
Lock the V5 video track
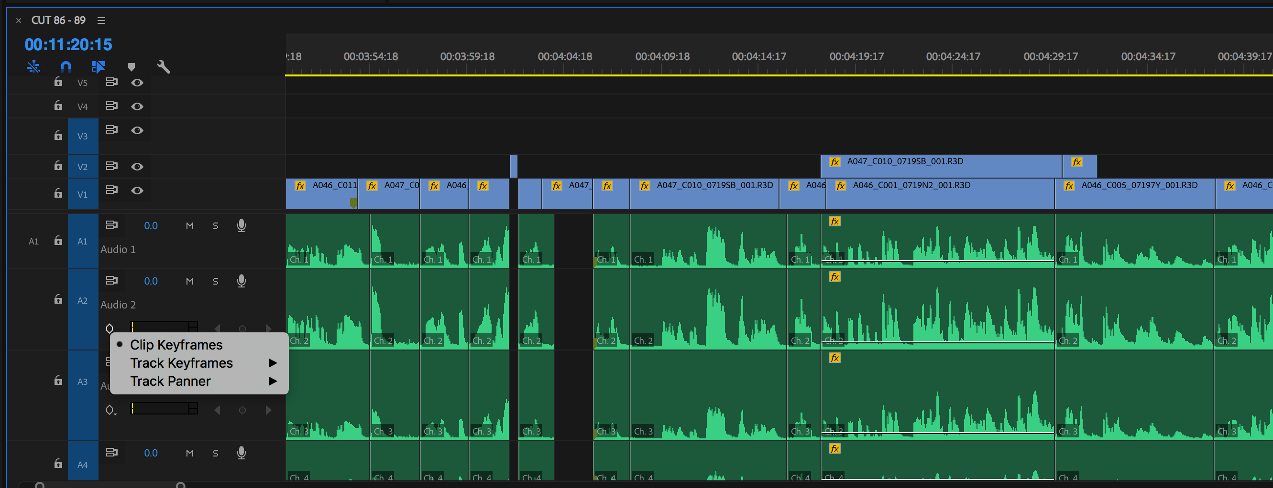pos(58,82)
